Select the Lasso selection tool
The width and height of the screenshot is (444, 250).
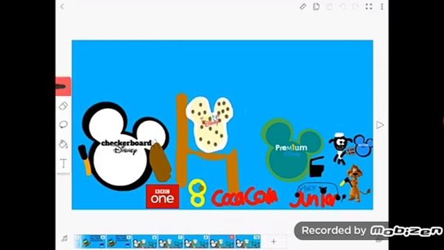click(x=63, y=125)
